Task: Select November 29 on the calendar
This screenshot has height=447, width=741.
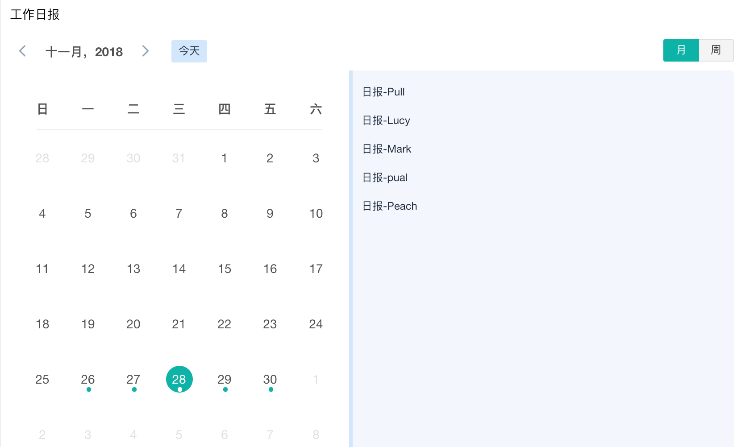Action: (x=225, y=379)
